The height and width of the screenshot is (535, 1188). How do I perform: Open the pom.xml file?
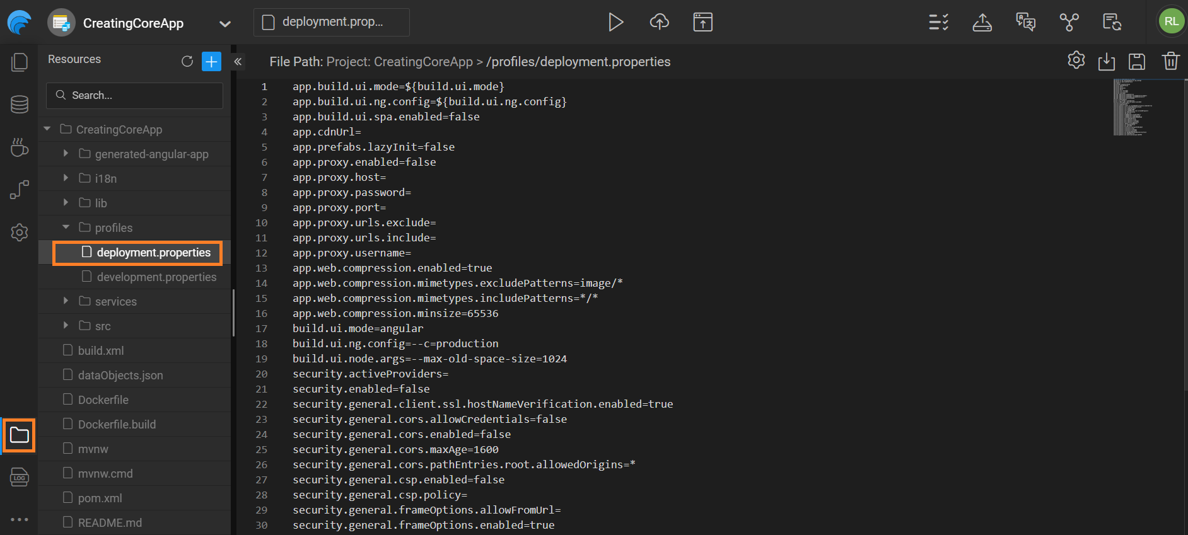[x=100, y=498]
